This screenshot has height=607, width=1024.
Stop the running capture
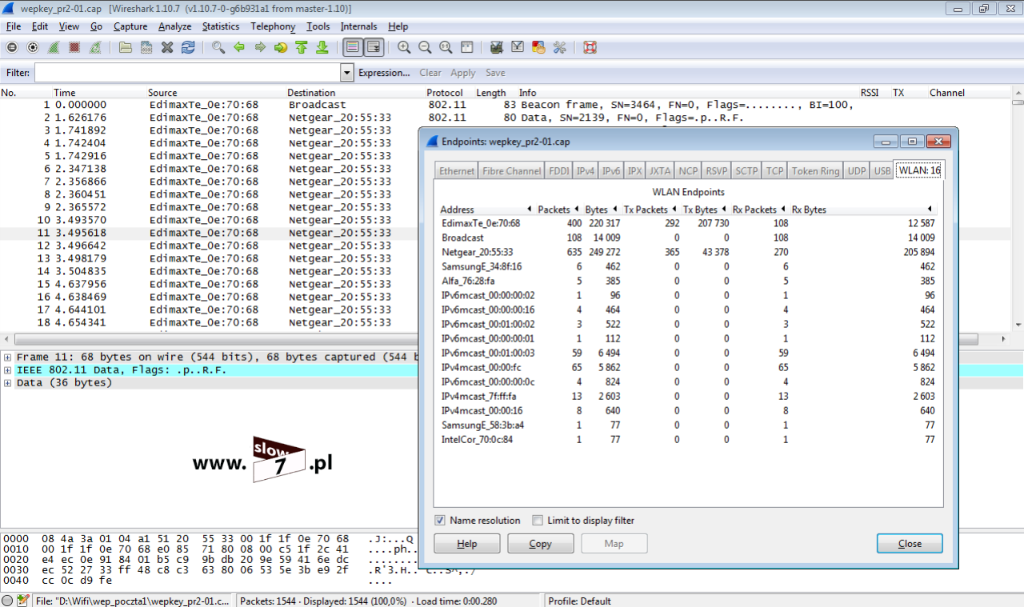pyautogui.click(x=74, y=47)
